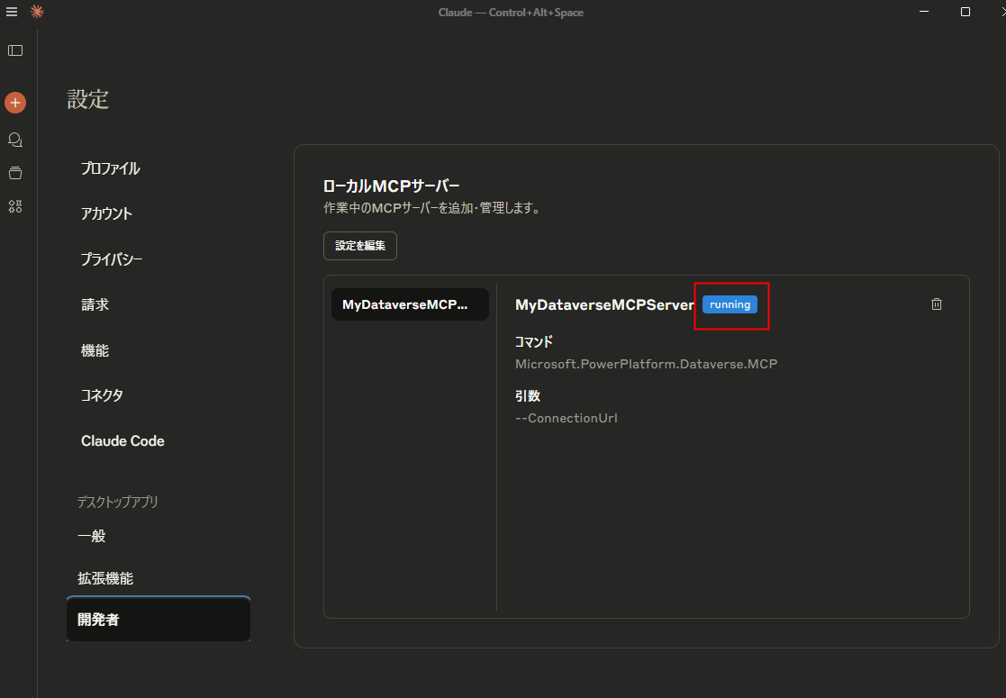Delete MyDataverseMCPServer using the trash icon
The width and height of the screenshot is (1006, 698).
point(936,304)
